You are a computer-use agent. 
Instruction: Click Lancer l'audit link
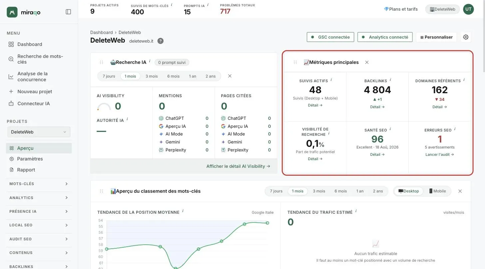(x=440, y=154)
